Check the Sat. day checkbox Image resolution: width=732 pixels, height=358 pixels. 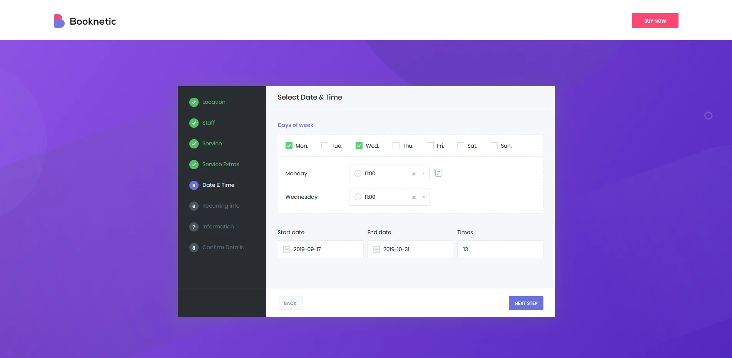460,146
